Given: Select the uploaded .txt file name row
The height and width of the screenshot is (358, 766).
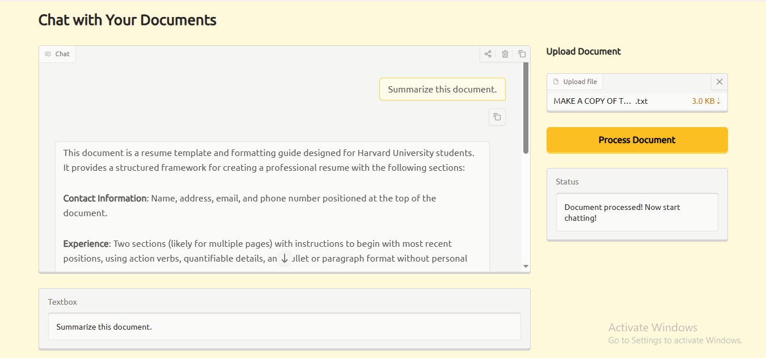Looking at the screenshot, I should [x=600, y=101].
